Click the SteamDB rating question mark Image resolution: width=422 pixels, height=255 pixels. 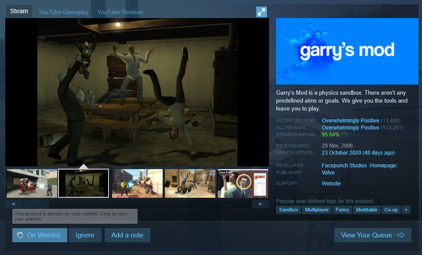pos(344,134)
